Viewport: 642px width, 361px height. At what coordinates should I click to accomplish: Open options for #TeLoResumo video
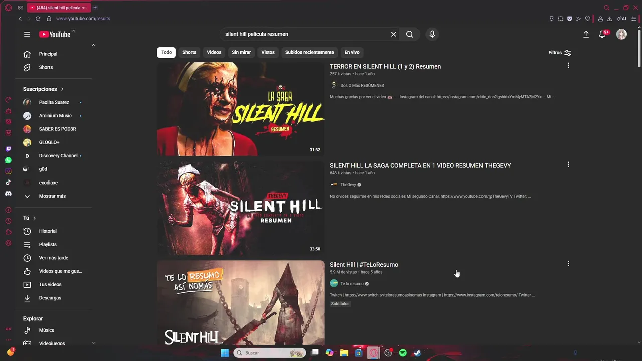click(x=568, y=263)
